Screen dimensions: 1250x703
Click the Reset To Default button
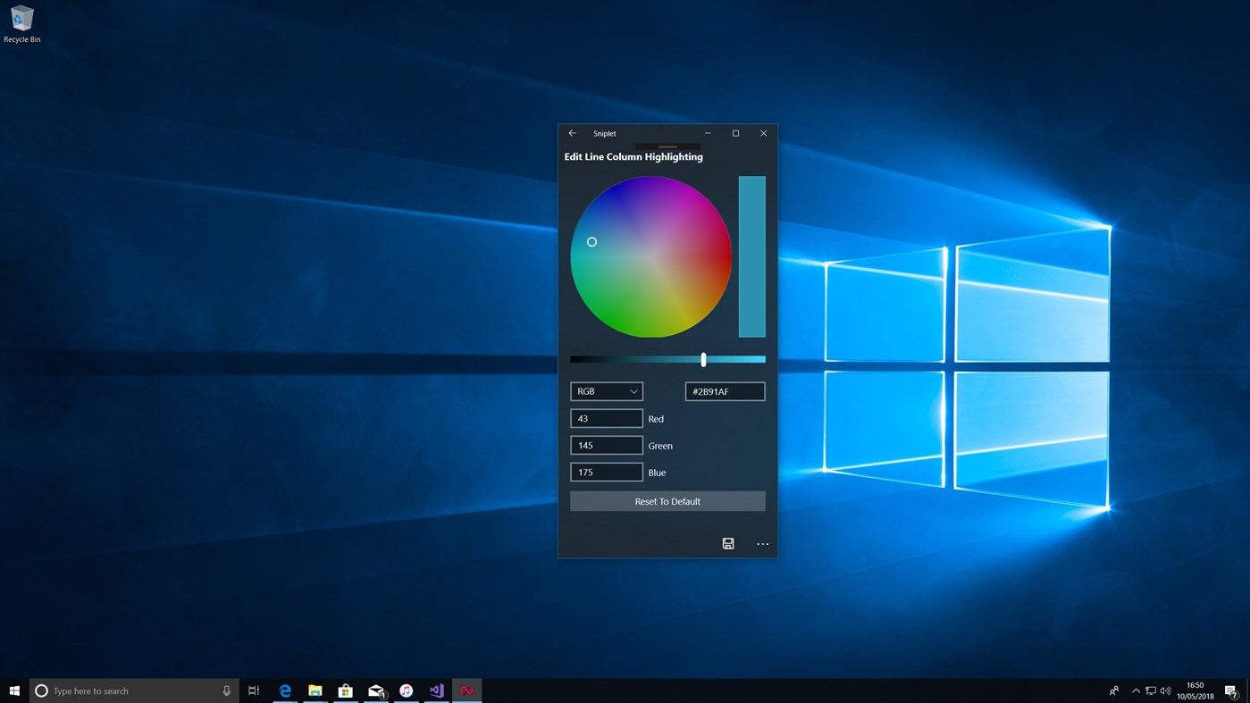[x=667, y=501]
